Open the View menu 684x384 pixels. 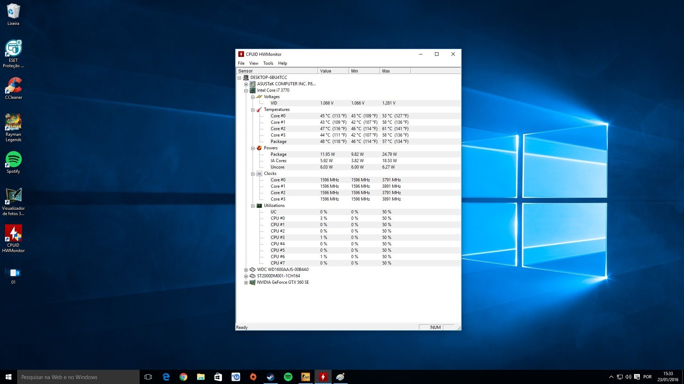point(254,63)
